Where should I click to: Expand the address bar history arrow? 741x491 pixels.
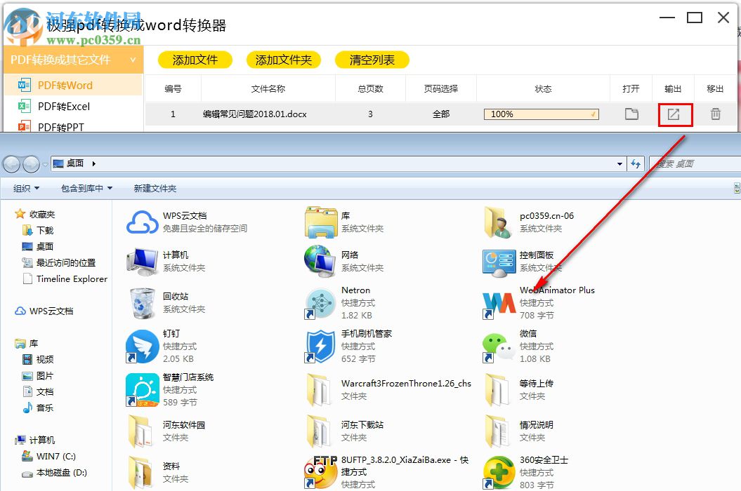(x=619, y=163)
